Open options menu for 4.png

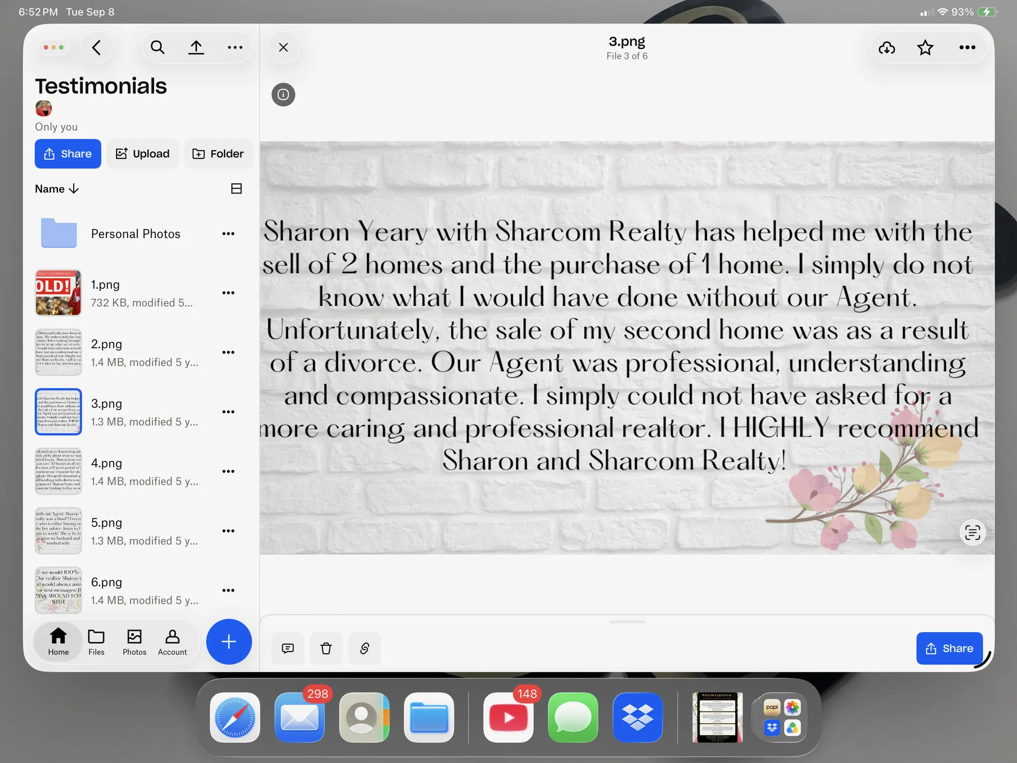pyautogui.click(x=228, y=471)
